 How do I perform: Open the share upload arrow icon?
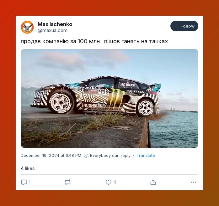click(153, 182)
